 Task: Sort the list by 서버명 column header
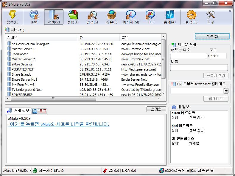coord(42,37)
